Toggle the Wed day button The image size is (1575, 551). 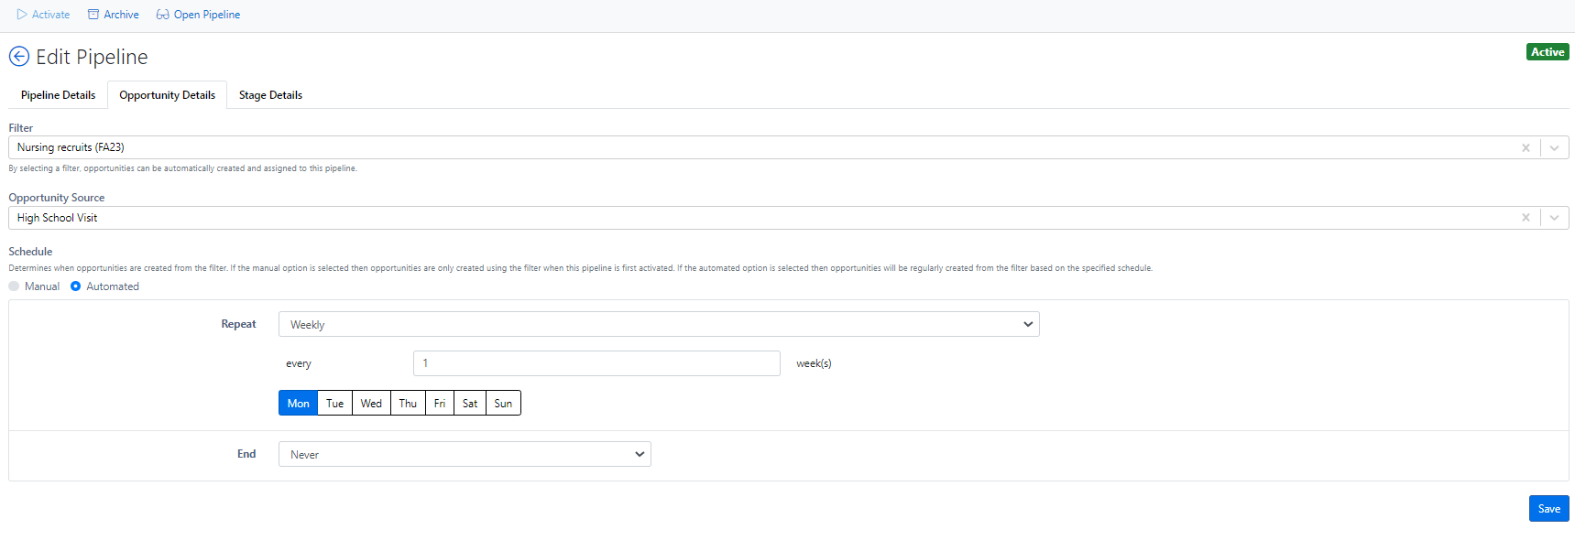point(371,403)
